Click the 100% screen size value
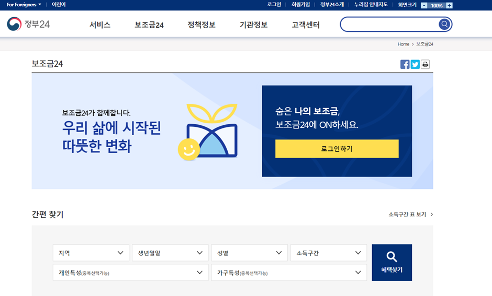The image size is (492, 296). coord(437,5)
